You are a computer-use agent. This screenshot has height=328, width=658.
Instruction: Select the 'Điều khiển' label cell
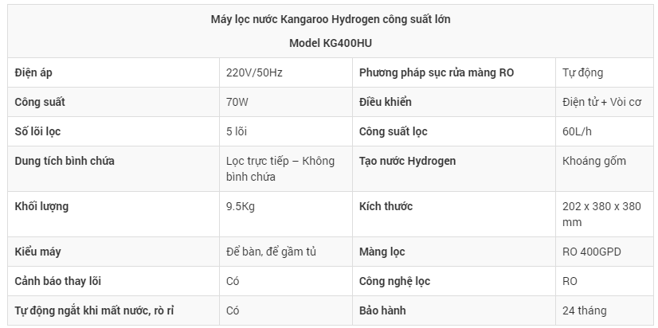click(386, 102)
